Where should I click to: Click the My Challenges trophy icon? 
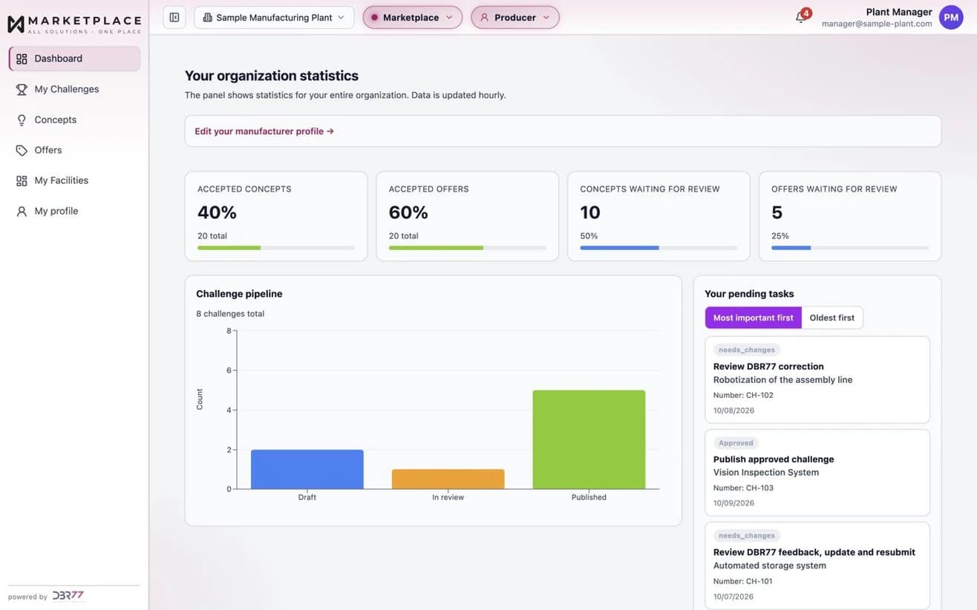[22, 89]
